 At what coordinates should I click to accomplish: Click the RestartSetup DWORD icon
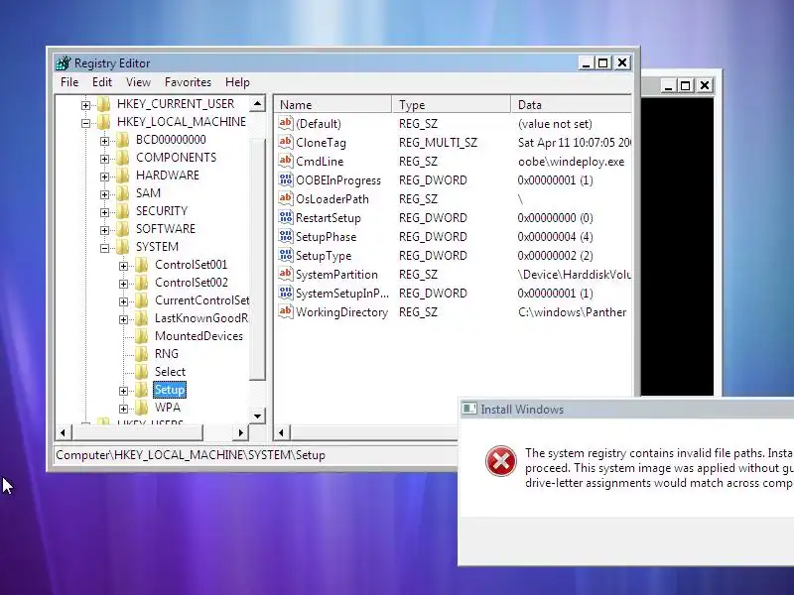[x=286, y=217]
